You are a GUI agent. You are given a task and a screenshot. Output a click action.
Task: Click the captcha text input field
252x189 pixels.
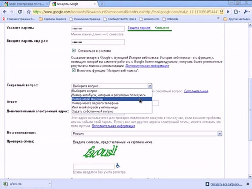point(94,166)
